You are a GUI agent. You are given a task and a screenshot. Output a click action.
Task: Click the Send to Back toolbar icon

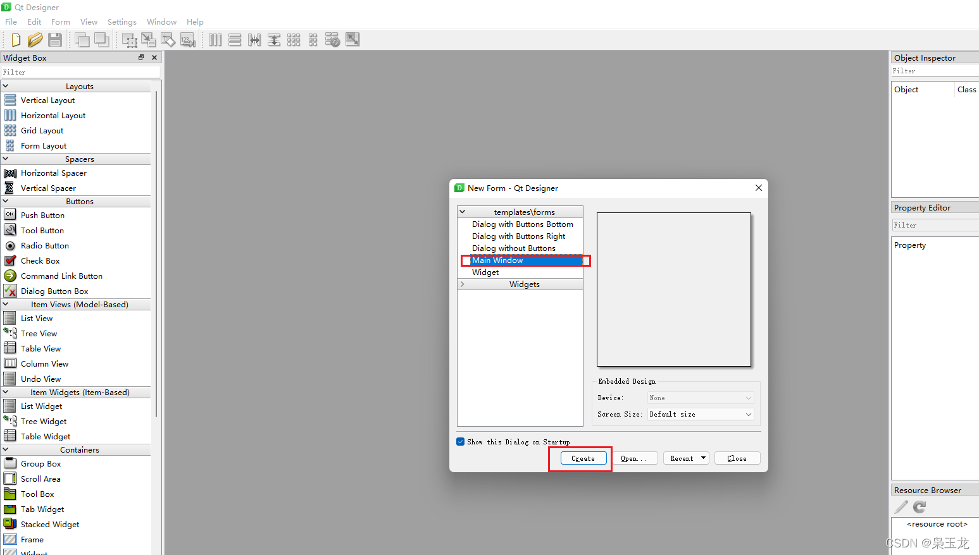tap(82, 40)
